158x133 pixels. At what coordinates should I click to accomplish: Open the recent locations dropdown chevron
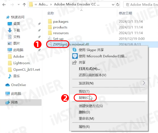click(19, 4)
